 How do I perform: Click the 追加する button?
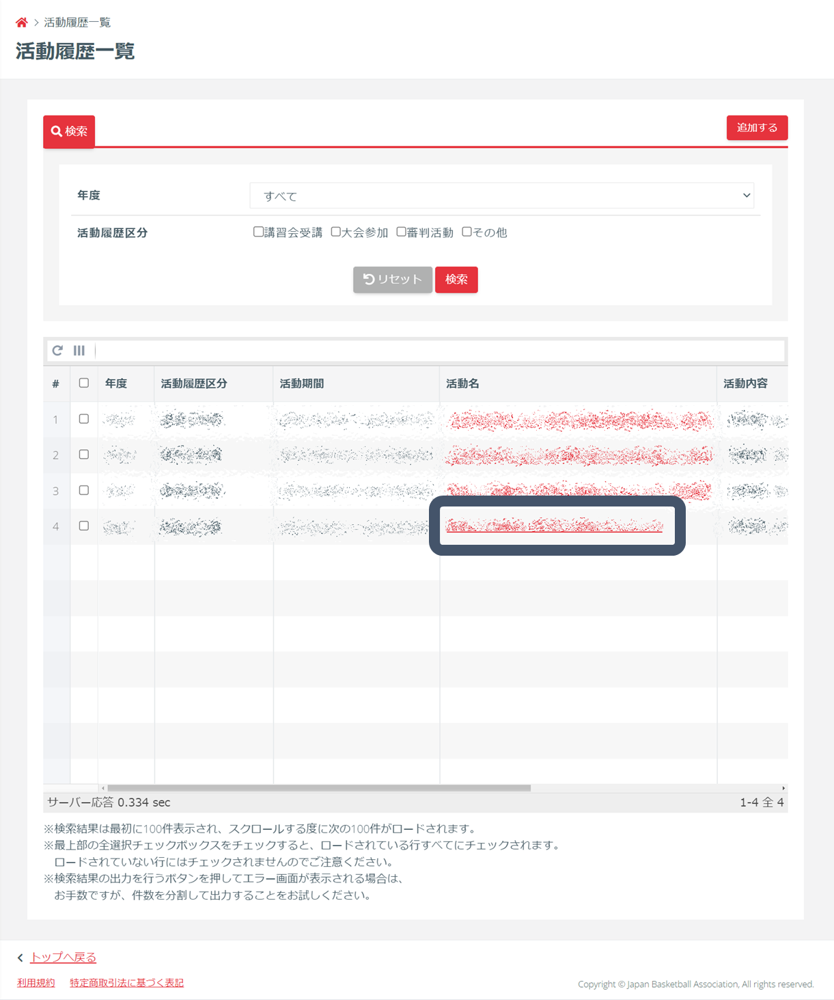click(757, 128)
